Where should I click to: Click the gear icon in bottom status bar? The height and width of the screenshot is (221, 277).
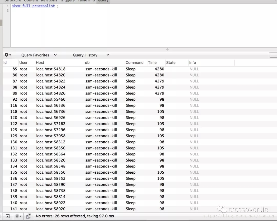pos(18,216)
